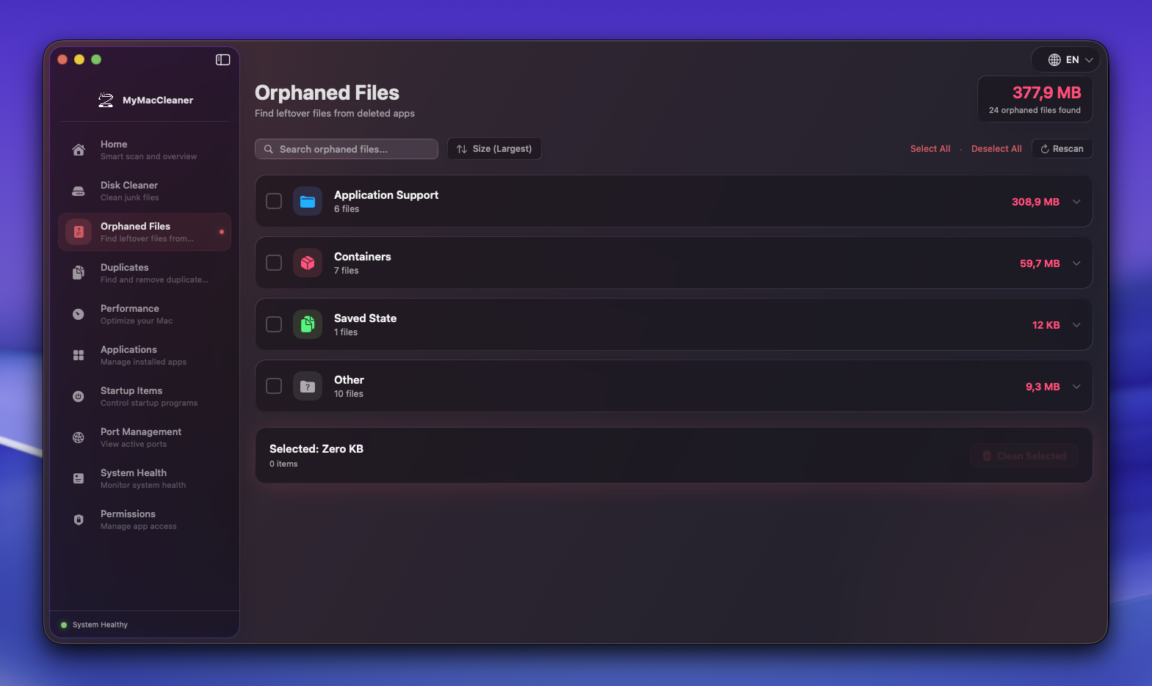Click the Rescan button
Viewport: 1152px width, 686px height.
[1062, 149]
